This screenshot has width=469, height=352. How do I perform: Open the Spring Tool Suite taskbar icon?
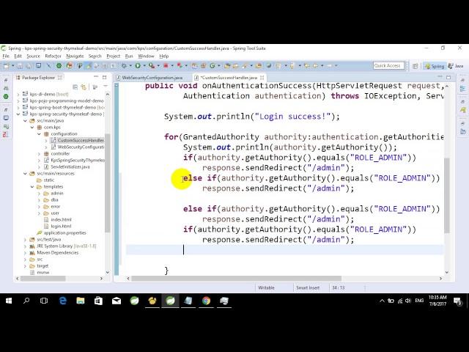pos(170,301)
